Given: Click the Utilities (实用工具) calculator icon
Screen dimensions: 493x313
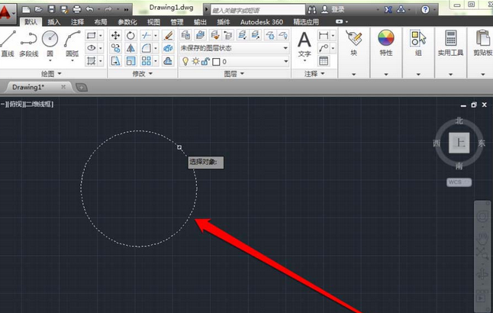Looking at the screenshot, I should [451, 41].
